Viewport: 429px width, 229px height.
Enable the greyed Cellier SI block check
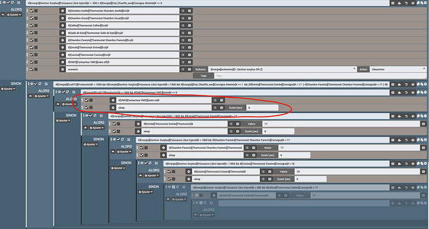[x=173, y=187]
